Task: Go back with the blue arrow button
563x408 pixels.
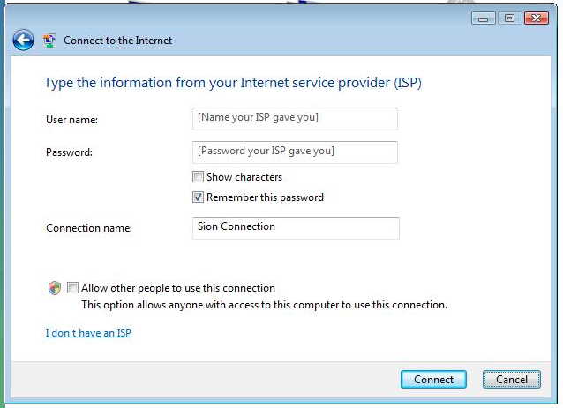Action: (x=23, y=40)
